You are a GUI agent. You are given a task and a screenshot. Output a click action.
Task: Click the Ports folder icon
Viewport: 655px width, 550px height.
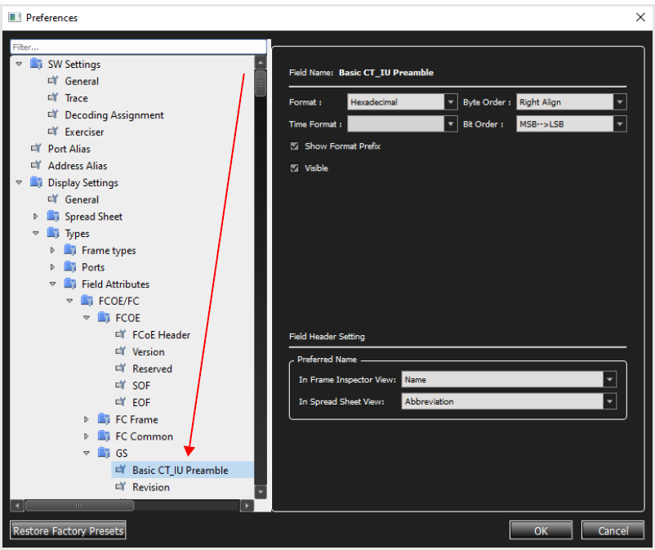point(70,266)
